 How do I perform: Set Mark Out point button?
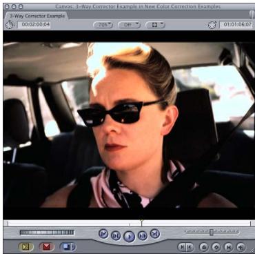coord(190,247)
